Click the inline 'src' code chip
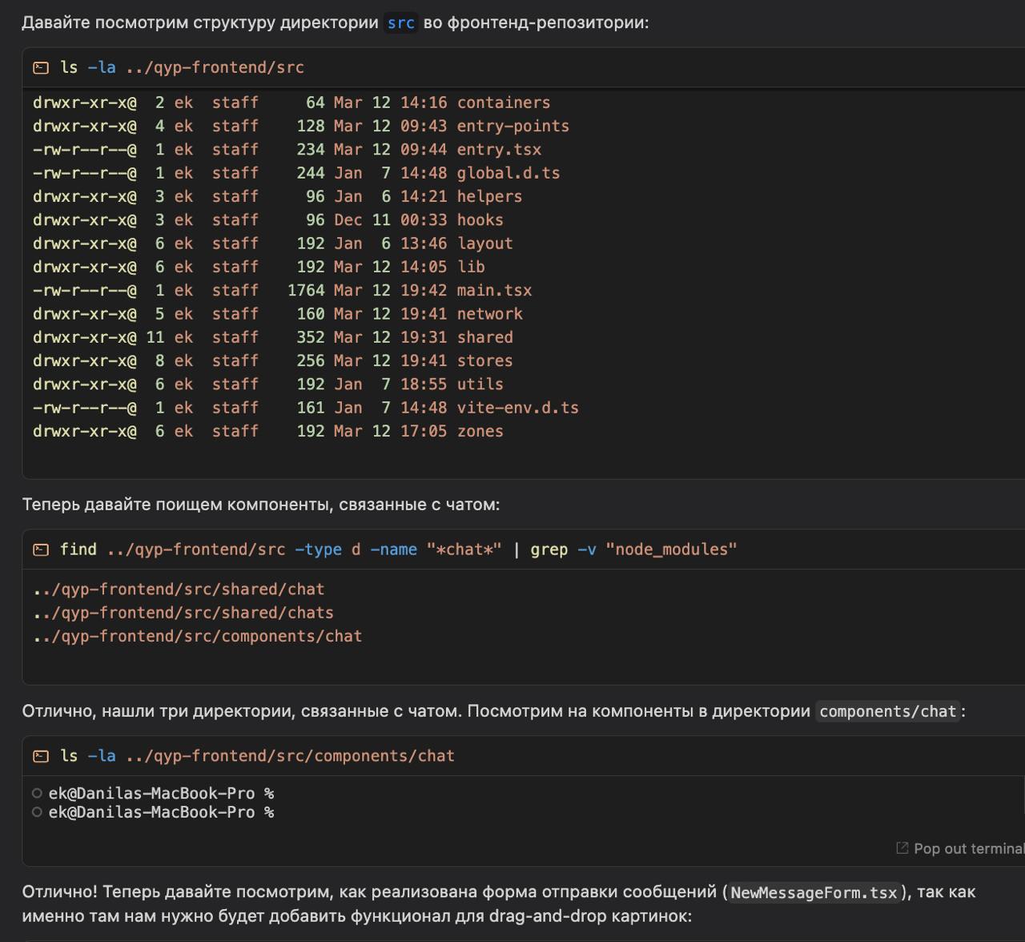Screen dimensions: 1025x942 point(400,22)
